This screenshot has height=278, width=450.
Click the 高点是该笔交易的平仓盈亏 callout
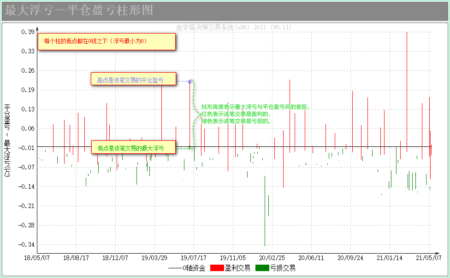coord(133,80)
